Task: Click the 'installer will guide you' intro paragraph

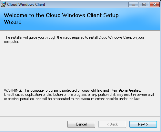Action: [x=74, y=39]
